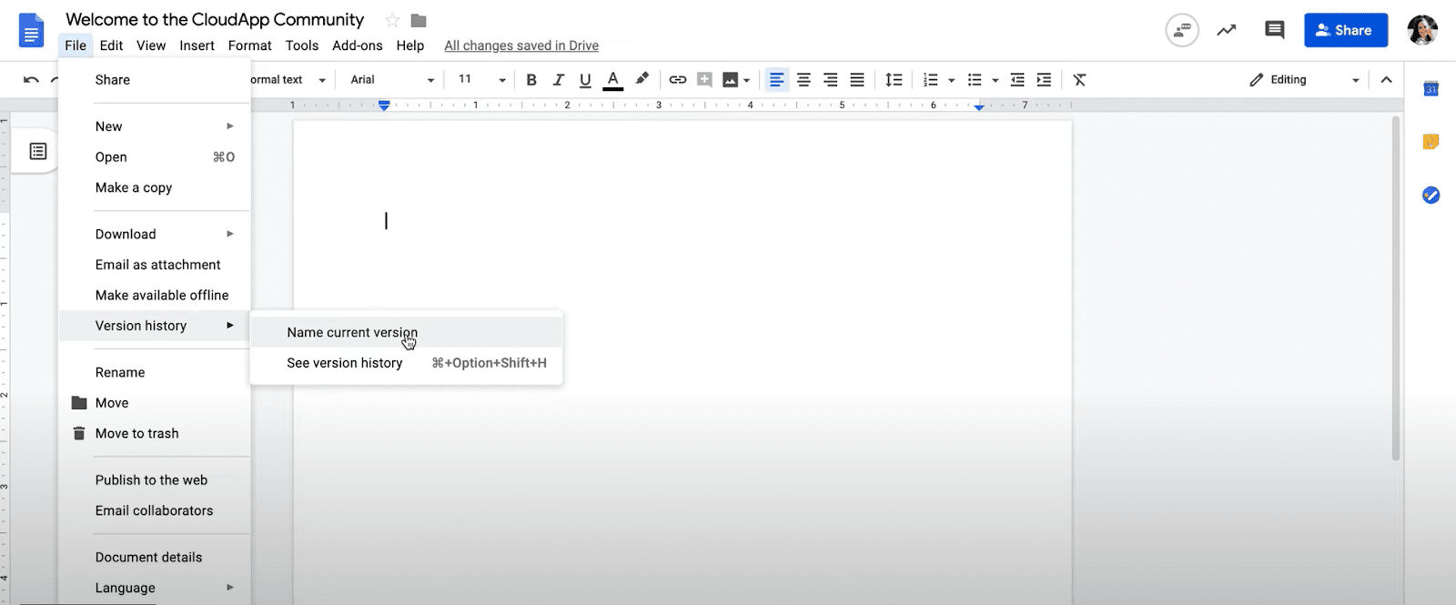The width and height of the screenshot is (1456, 605).
Task: Click the blue Share button
Action: click(x=1346, y=30)
